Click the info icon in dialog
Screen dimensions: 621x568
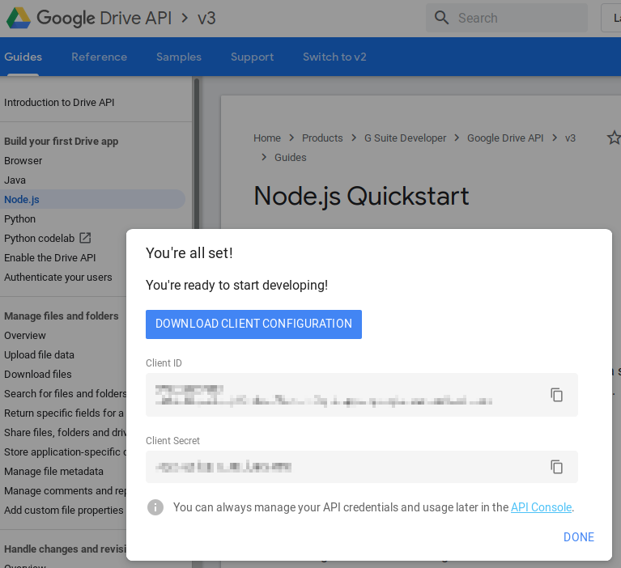pyautogui.click(x=155, y=507)
